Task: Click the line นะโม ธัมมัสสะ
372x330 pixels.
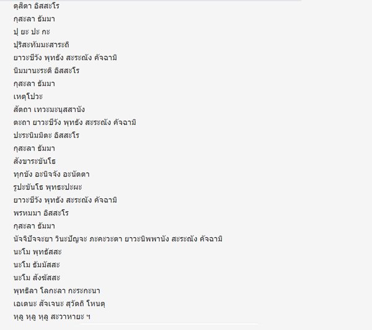Action: (37, 264)
